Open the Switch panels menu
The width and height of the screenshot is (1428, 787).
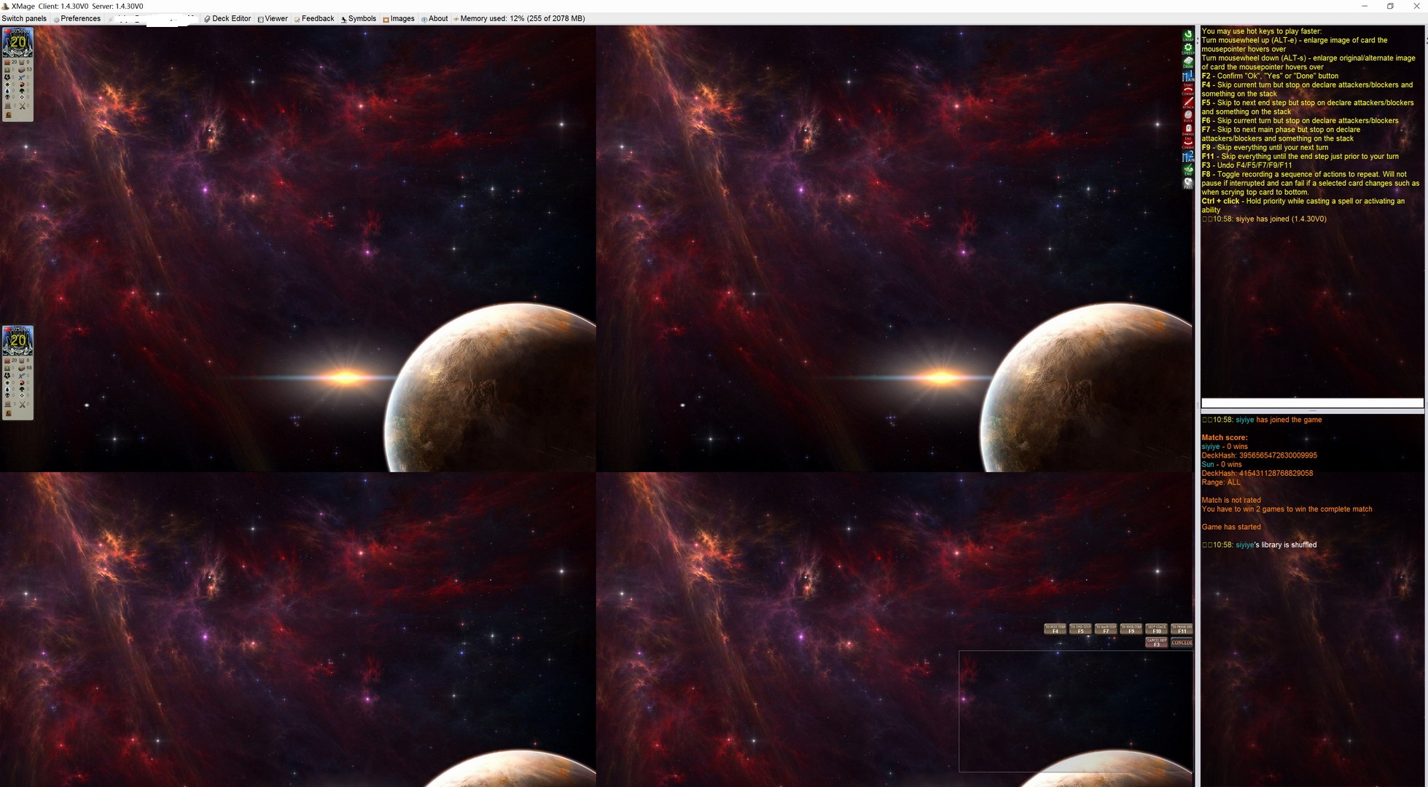pos(24,18)
